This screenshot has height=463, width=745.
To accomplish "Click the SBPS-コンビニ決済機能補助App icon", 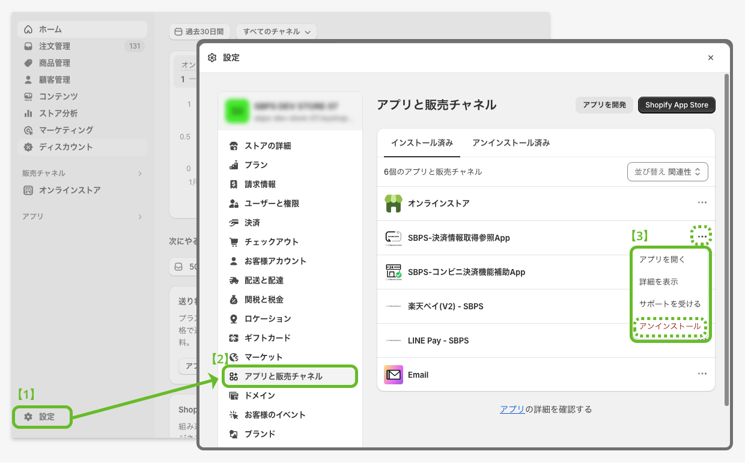I will pos(394,272).
